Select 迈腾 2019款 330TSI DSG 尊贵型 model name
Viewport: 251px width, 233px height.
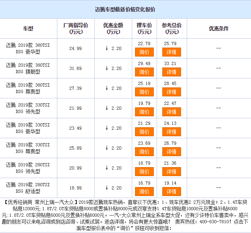[28, 148]
